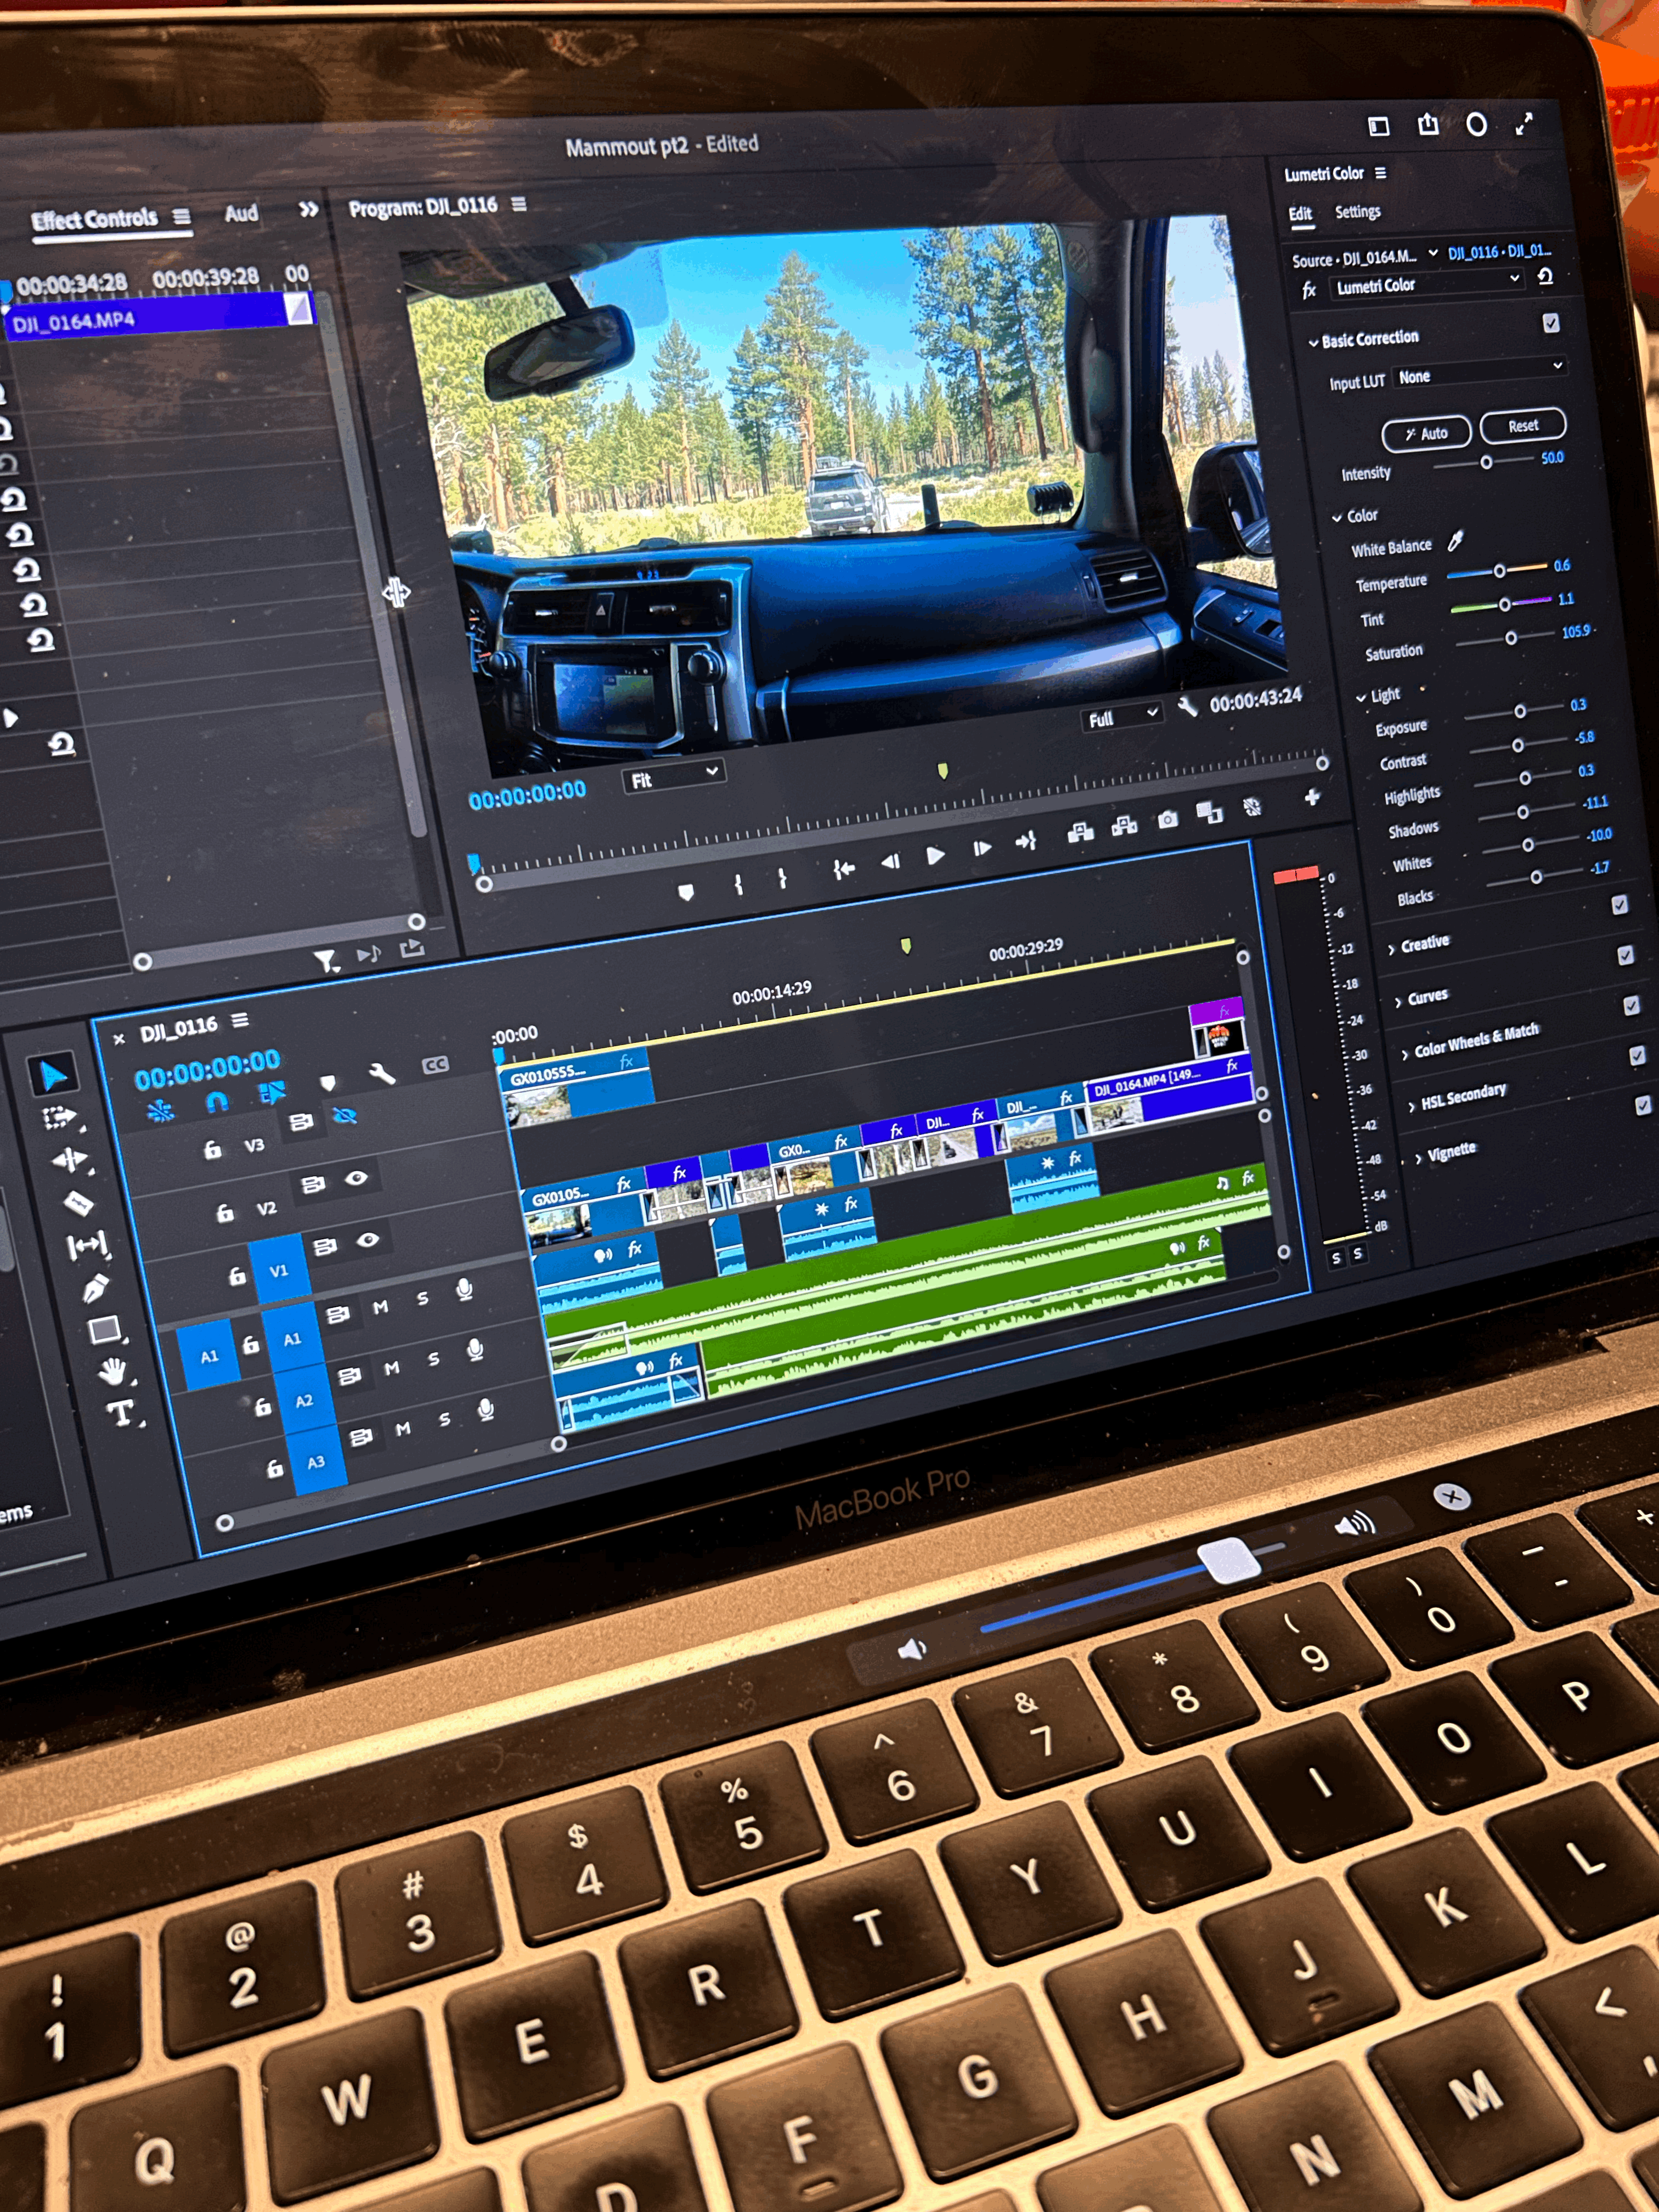Image resolution: width=1659 pixels, height=2212 pixels.
Task: Open timeline wrench display settings
Action: coord(381,1074)
